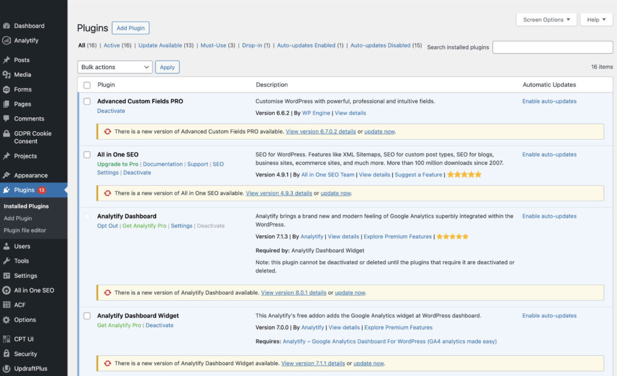Viewport: 617px width, 376px height.
Task: Expand the Screen Options panel
Action: tap(546, 20)
